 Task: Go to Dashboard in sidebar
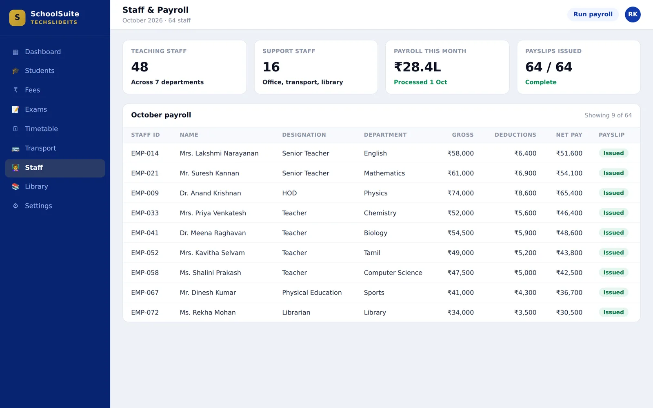click(55, 52)
